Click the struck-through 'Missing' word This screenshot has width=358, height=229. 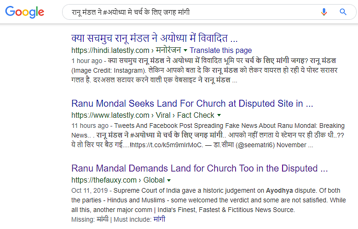[x=103, y=219]
